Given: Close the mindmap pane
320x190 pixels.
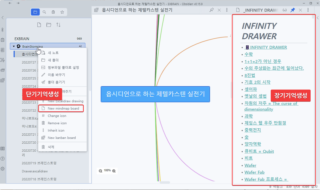Looking at the screenshot, I should click(219, 10).
